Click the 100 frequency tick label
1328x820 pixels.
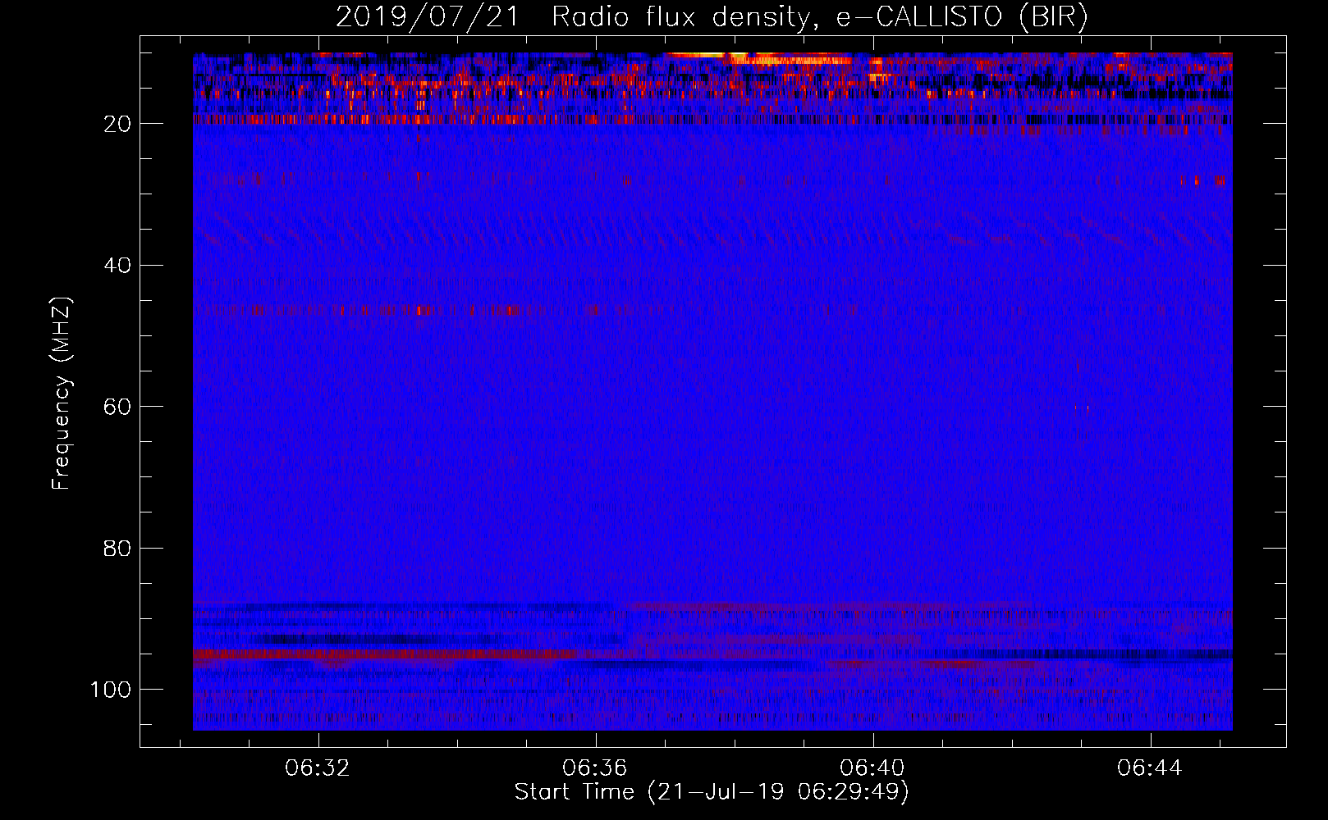tap(112, 690)
